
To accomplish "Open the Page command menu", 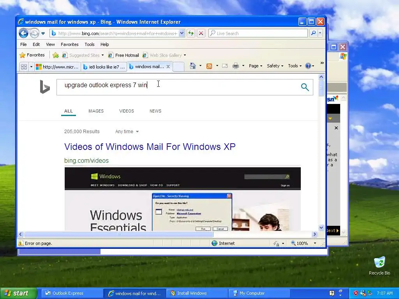I will pos(256,66).
